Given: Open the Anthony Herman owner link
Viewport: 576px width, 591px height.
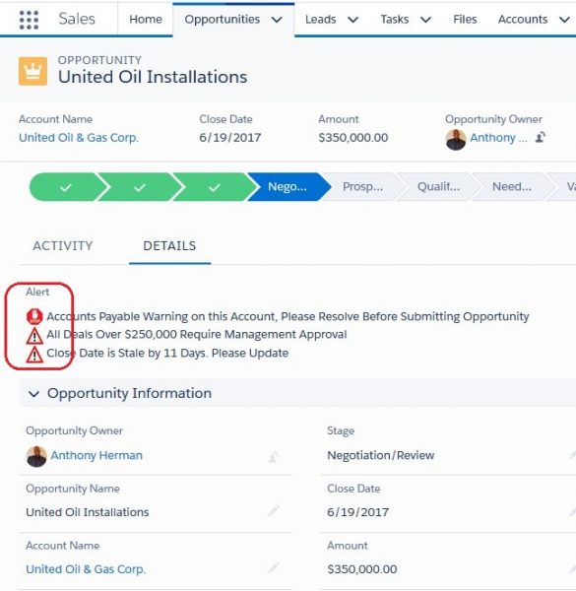Looking at the screenshot, I should click(96, 455).
